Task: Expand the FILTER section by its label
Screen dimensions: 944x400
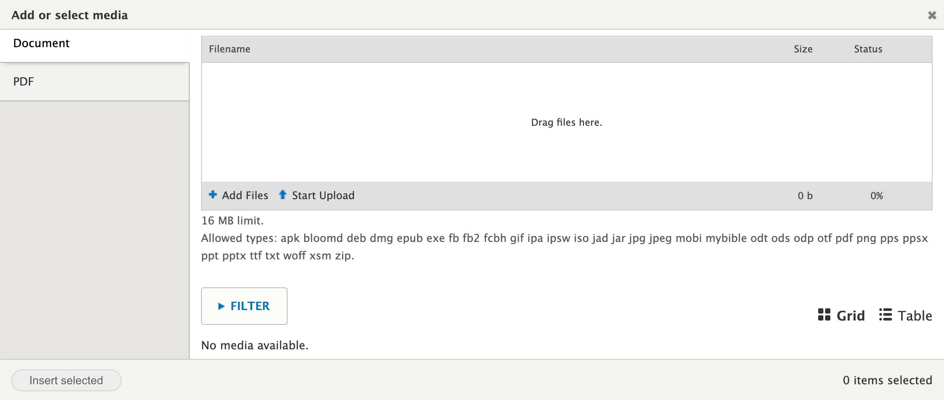Action: (x=250, y=307)
